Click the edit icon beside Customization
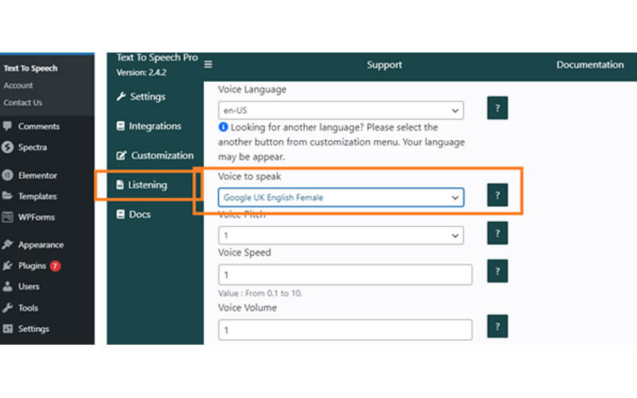Image resolution: width=637 pixels, height=398 pixels. click(x=121, y=155)
